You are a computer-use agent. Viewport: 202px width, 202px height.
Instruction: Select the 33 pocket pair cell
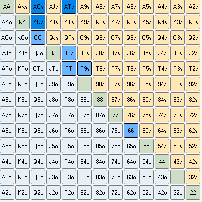[177, 177]
